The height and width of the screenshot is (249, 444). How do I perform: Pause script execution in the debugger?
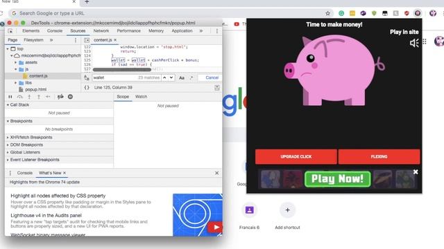click(10, 97)
